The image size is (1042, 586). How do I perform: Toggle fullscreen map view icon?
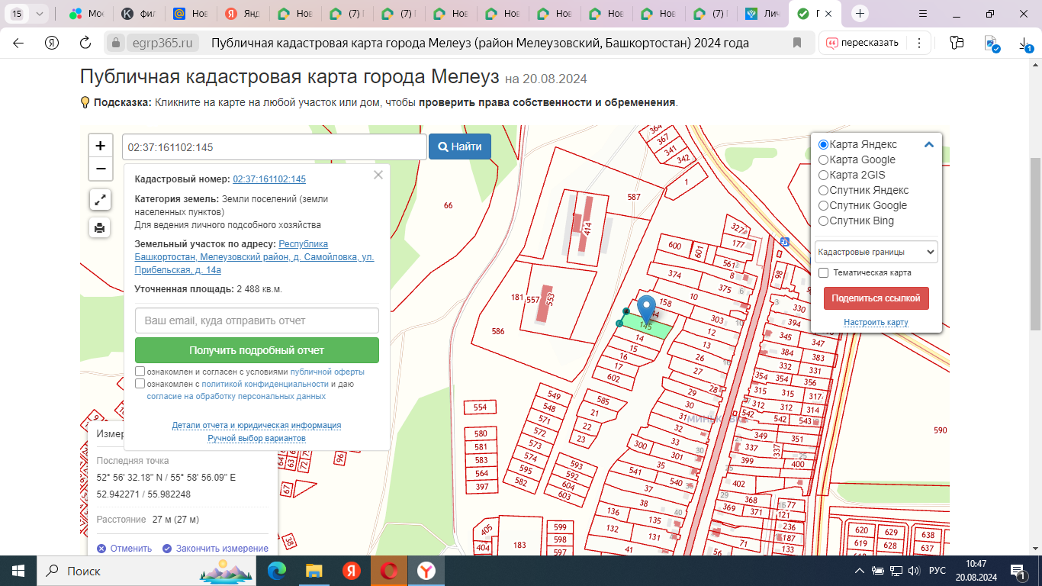[x=100, y=200]
